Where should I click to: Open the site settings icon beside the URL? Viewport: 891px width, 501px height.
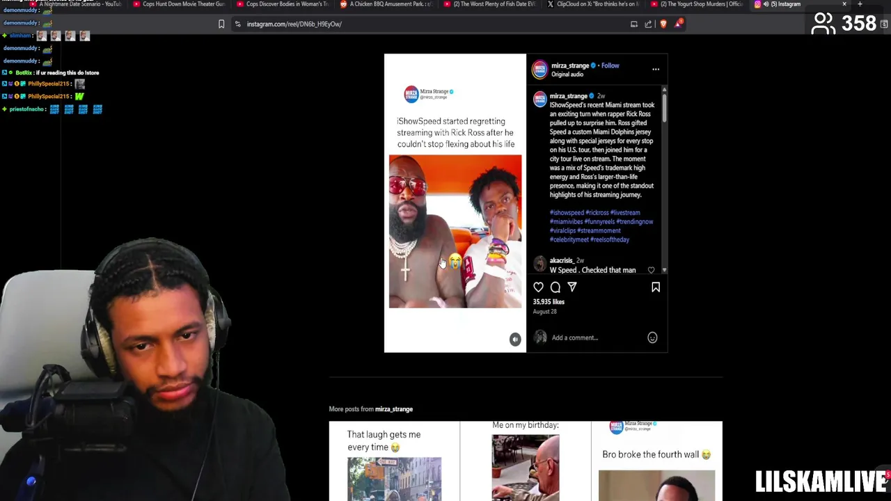click(237, 24)
